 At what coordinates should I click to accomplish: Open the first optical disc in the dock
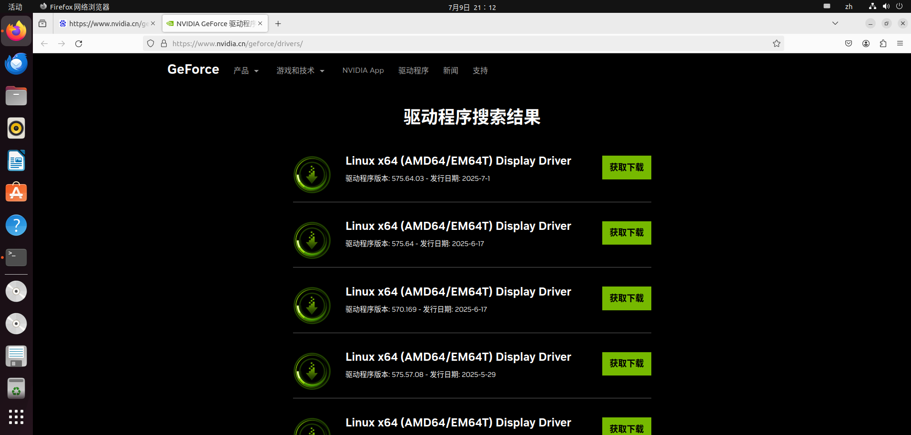[x=16, y=291]
